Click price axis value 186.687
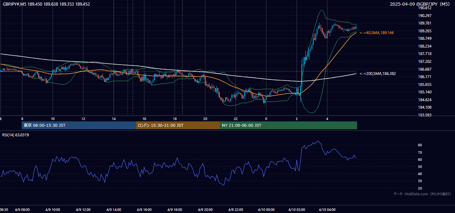This screenshot has width=455, height=213. (425, 69)
